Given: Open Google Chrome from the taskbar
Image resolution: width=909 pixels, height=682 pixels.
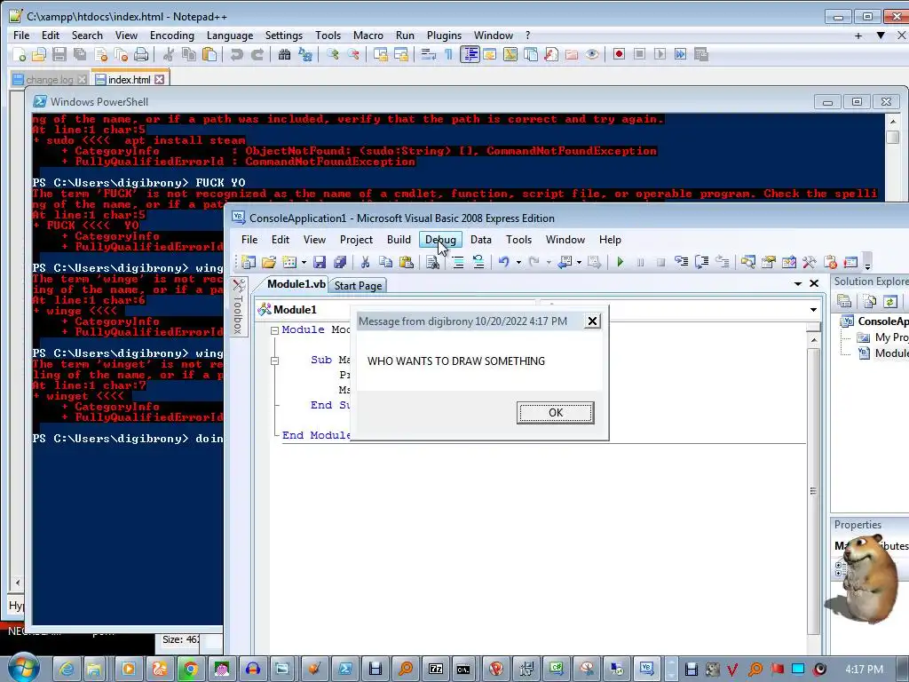Looking at the screenshot, I should coord(190,670).
